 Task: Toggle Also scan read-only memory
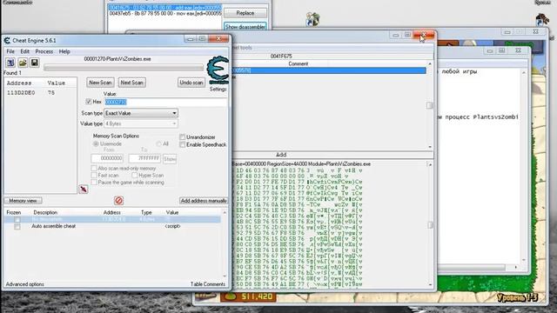point(94,168)
